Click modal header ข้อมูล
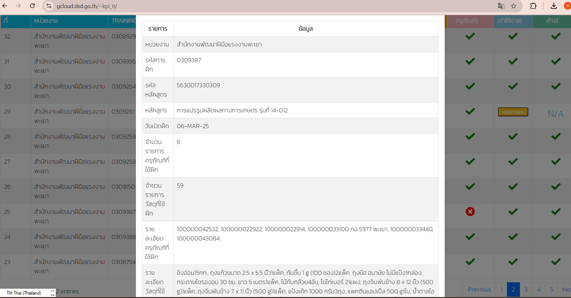The height and width of the screenshot is (298, 571). tap(306, 29)
